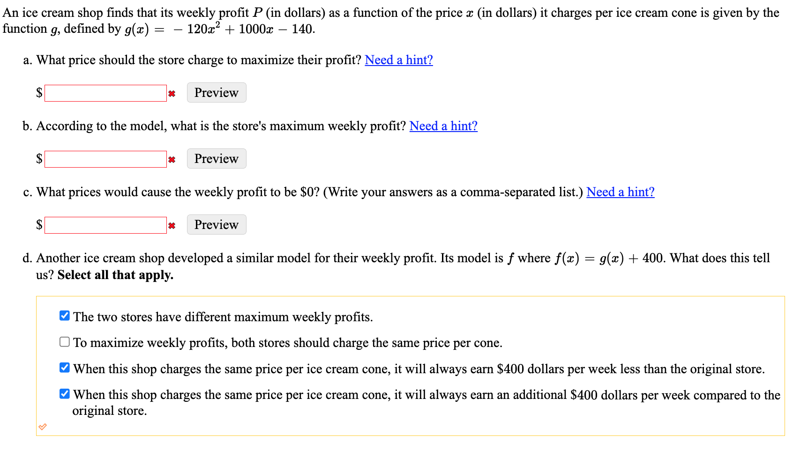The width and height of the screenshot is (793, 457).
Task: Click the red error icon beside part c answer
Action: [x=172, y=225]
